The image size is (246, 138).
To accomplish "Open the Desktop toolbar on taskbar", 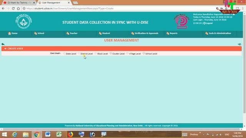I will click(x=194, y=135).
